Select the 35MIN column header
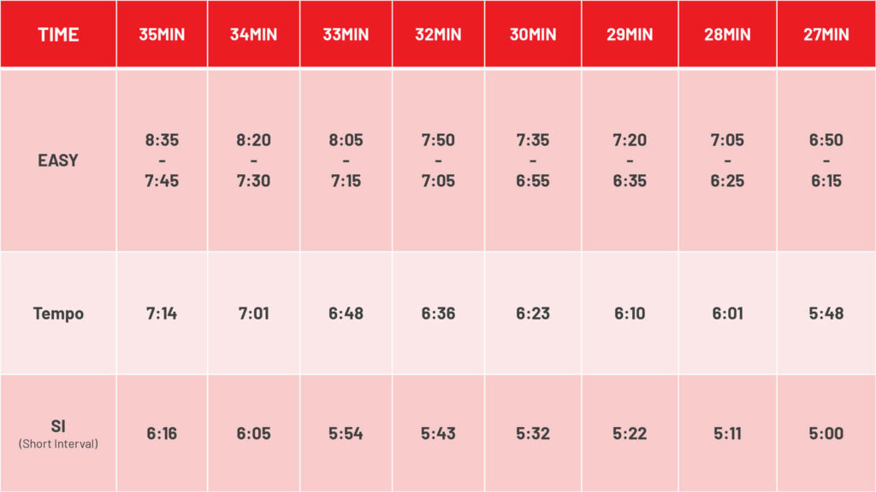The height and width of the screenshot is (492, 876). [x=162, y=34]
